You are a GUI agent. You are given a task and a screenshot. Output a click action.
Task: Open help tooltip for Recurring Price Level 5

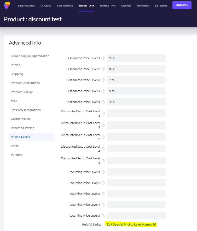point(103,216)
